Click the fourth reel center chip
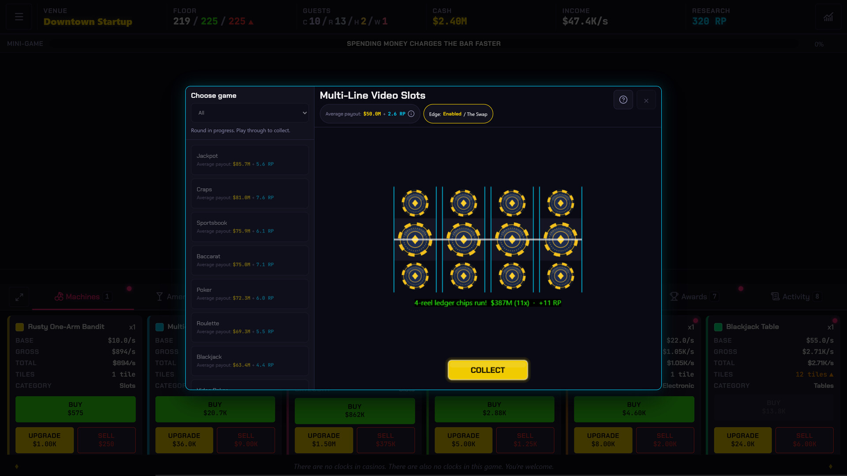This screenshot has width=847, height=476. pos(561,240)
